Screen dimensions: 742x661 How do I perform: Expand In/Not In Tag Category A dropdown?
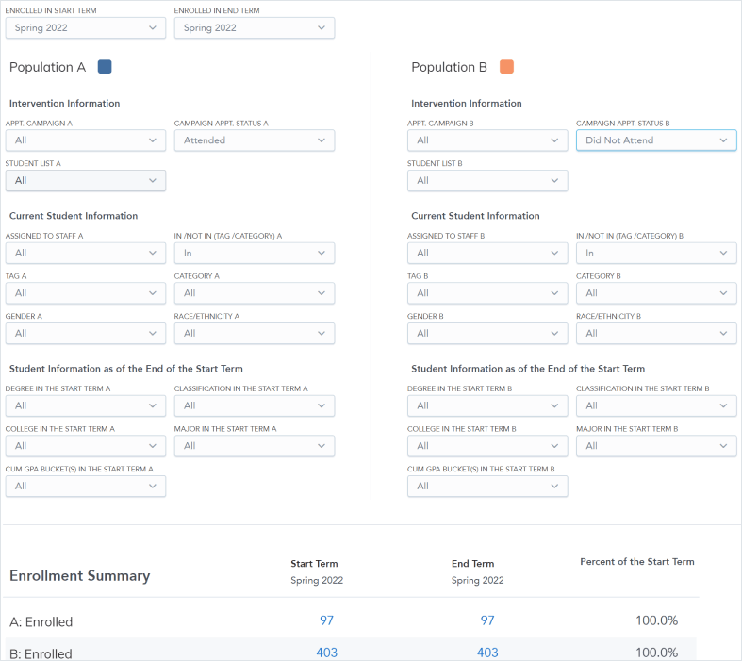coord(254,253)
